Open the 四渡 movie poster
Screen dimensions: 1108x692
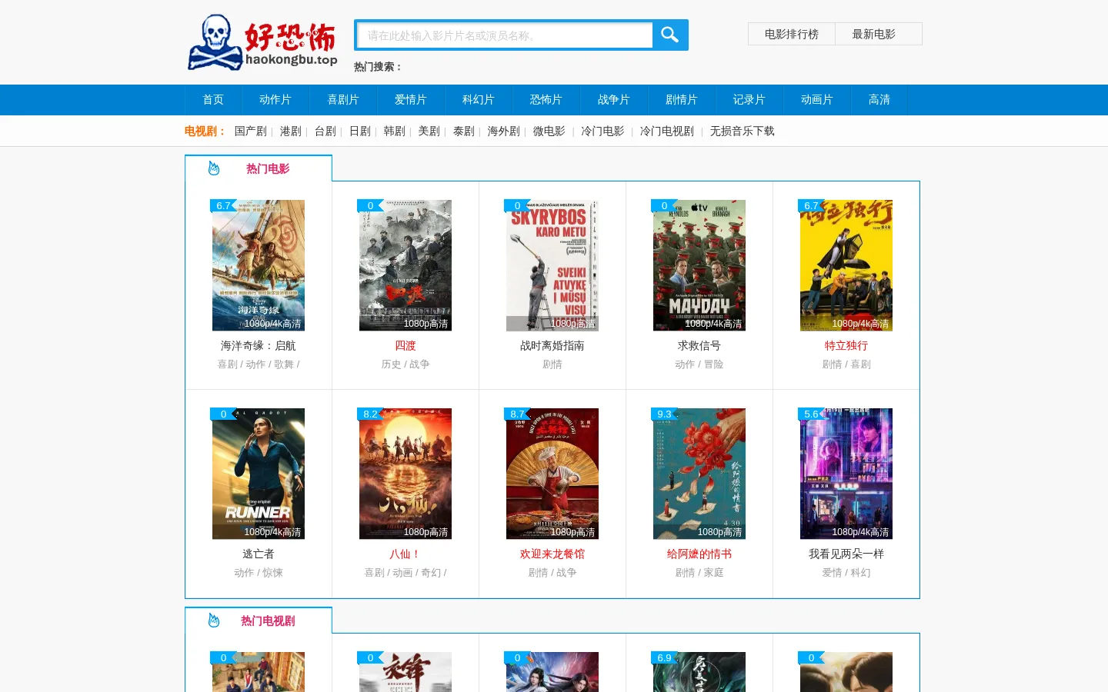click(x=405, y=265)
